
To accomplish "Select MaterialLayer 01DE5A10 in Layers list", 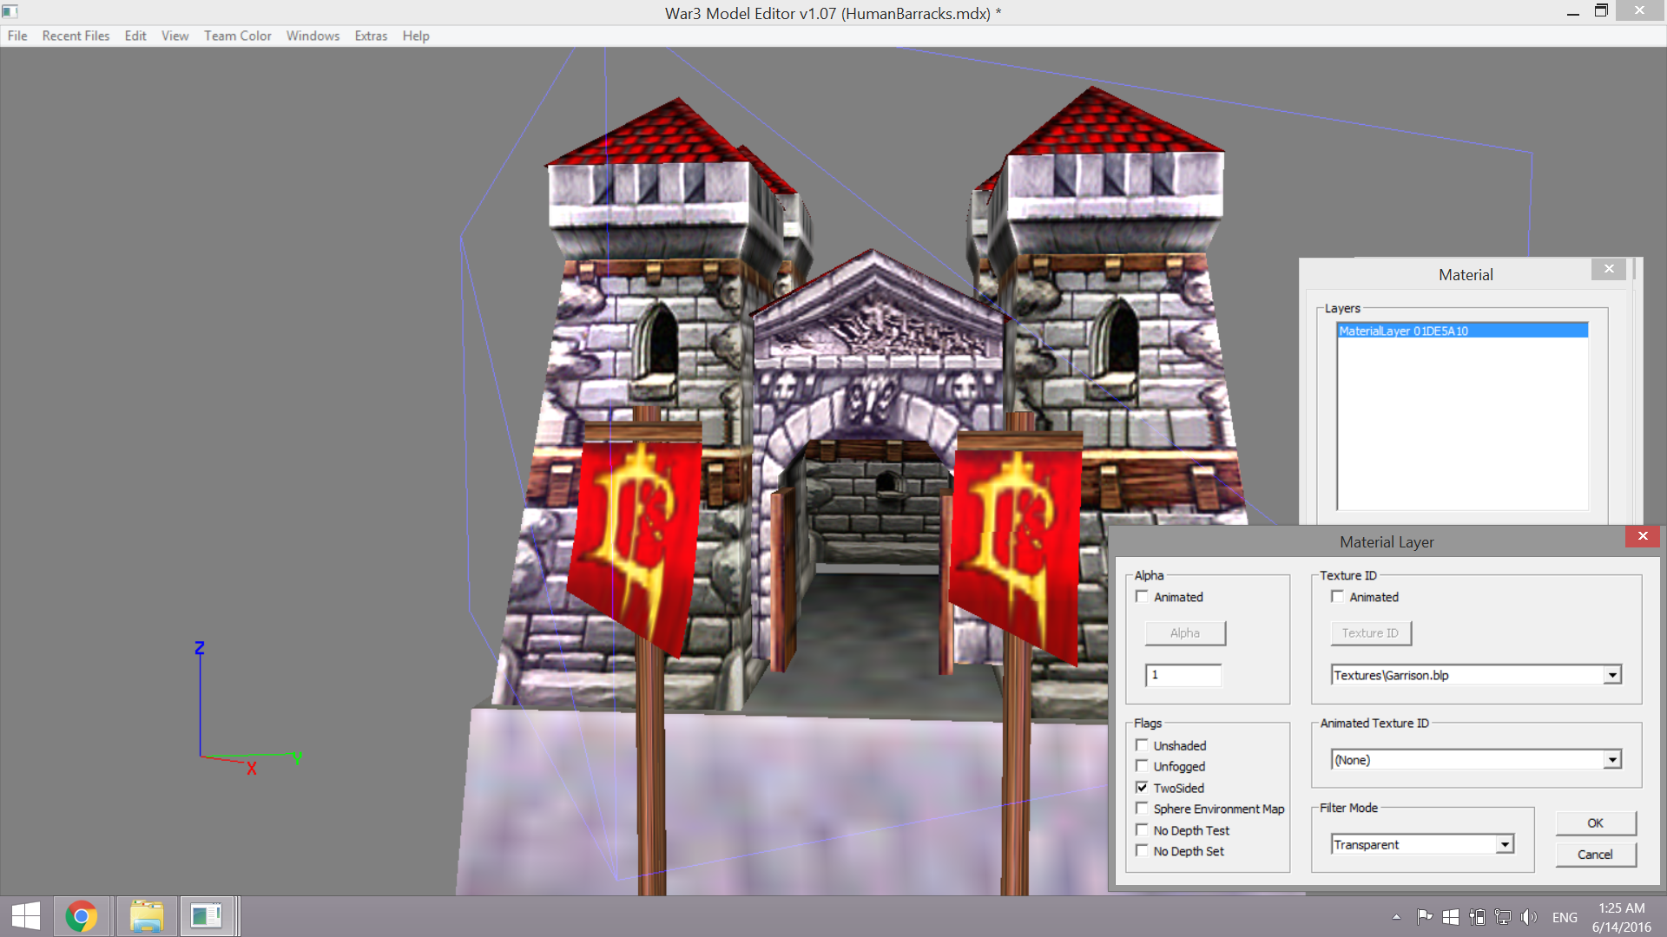I will click(x=1462, y=331).
